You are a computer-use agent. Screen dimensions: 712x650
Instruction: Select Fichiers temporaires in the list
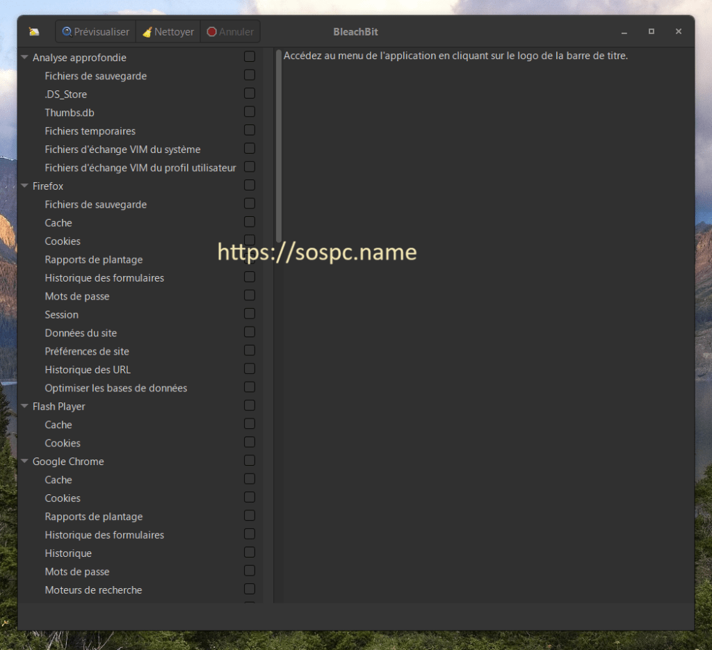(90, 131)
